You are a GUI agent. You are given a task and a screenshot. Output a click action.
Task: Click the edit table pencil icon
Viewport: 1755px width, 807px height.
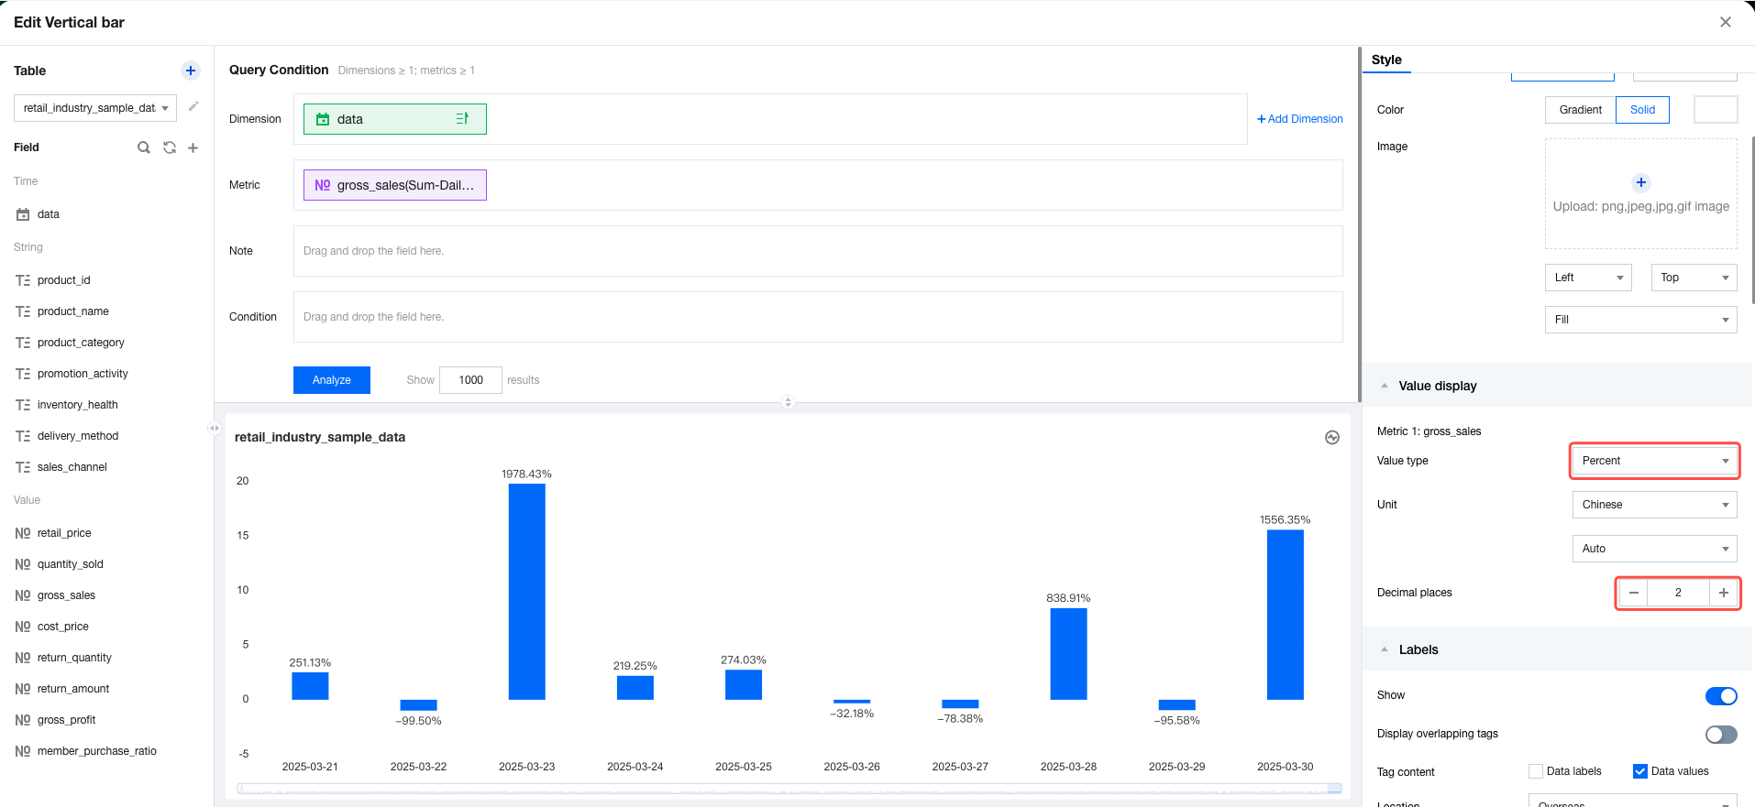[193, 106]
